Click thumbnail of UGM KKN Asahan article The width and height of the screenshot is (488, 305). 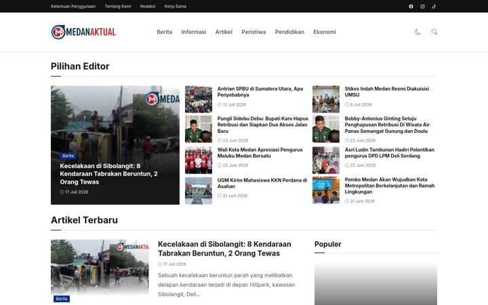[x=199, y=190]
